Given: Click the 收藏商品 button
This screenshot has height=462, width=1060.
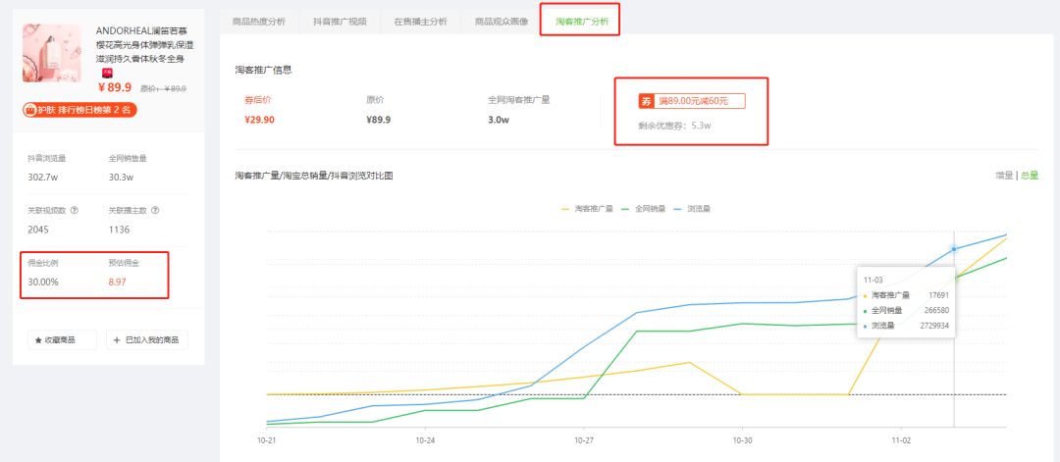Looking at the screenshot, I should (x=62, y=339).
